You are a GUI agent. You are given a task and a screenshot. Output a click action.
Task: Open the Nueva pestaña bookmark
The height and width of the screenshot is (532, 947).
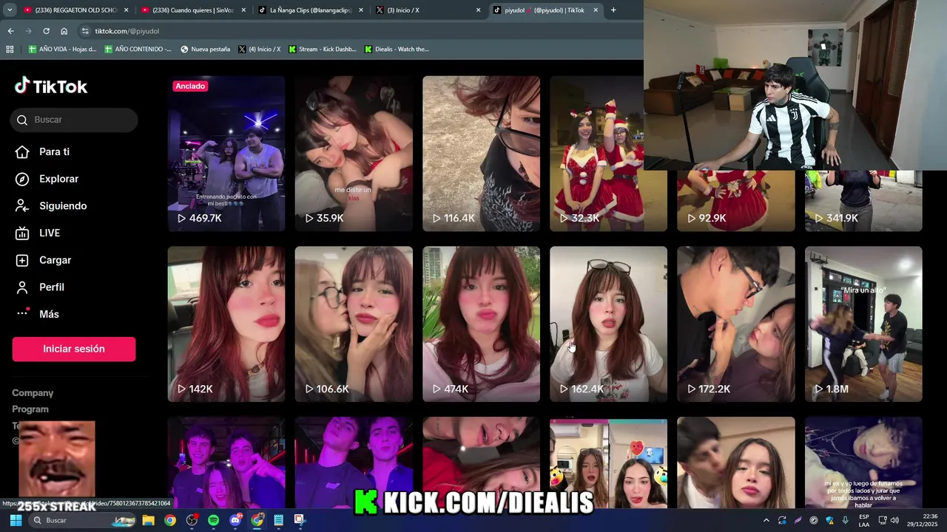205,49
